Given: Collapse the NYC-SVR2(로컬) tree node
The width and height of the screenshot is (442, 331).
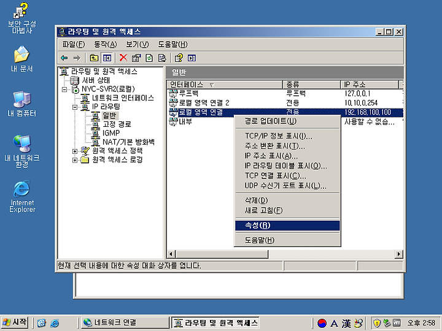Looking at the screenshot, I should [x=64, y=89].
